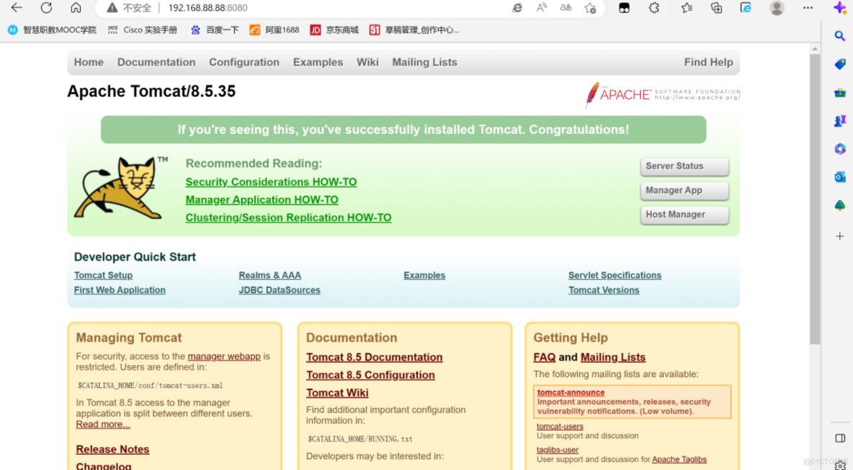853x470 pixels.
Task: Open the sidebar Outlook icon
Action: [x=840, y=177]
